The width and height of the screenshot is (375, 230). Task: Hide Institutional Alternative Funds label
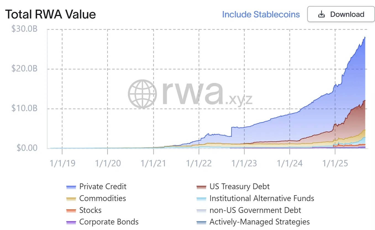(262, 198)
